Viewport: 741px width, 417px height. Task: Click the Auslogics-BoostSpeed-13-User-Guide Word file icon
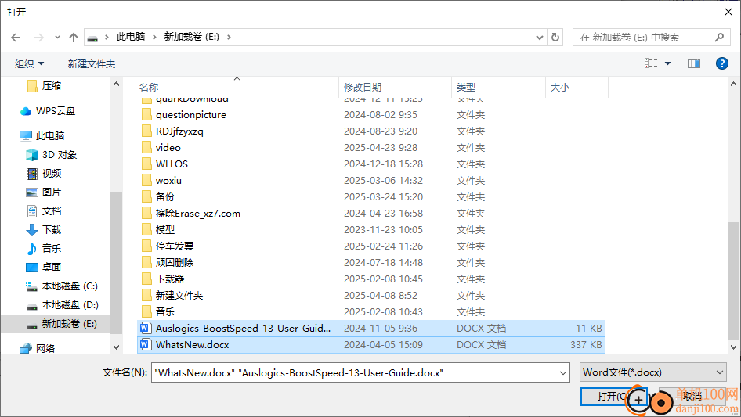pyautogui.click(x=146, y=329)
